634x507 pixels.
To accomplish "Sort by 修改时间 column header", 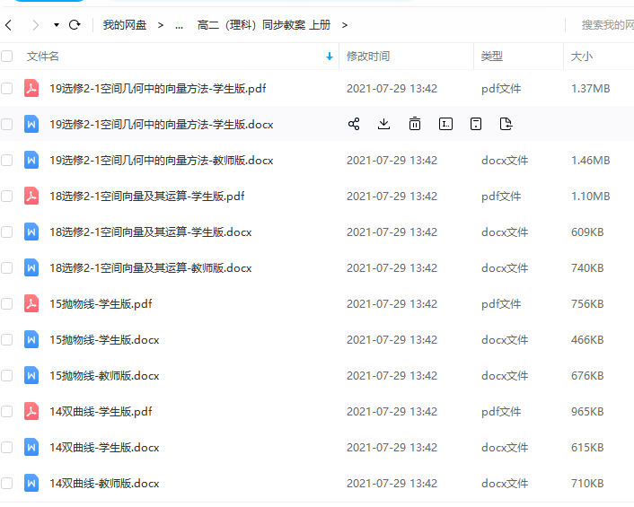I will coord(368,56).
